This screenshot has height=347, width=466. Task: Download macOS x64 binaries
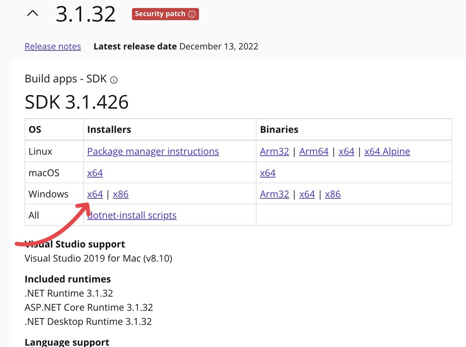pyautogui.click(x=268, y=173)
